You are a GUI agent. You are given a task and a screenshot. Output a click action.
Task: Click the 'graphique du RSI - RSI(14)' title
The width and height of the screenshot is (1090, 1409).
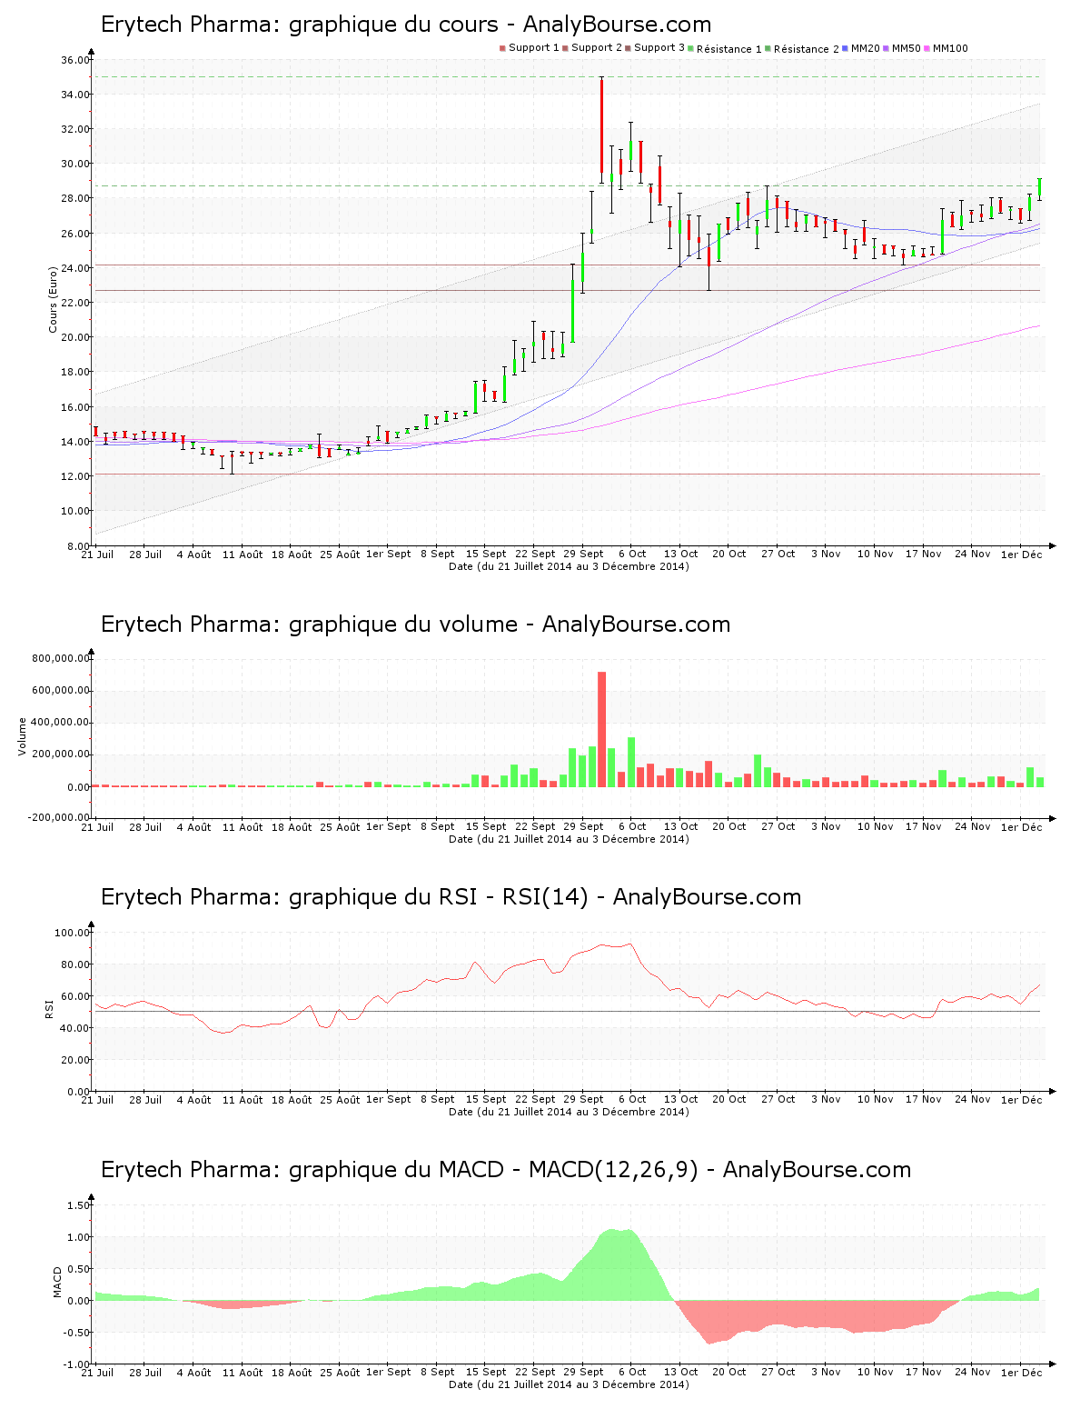451,897
